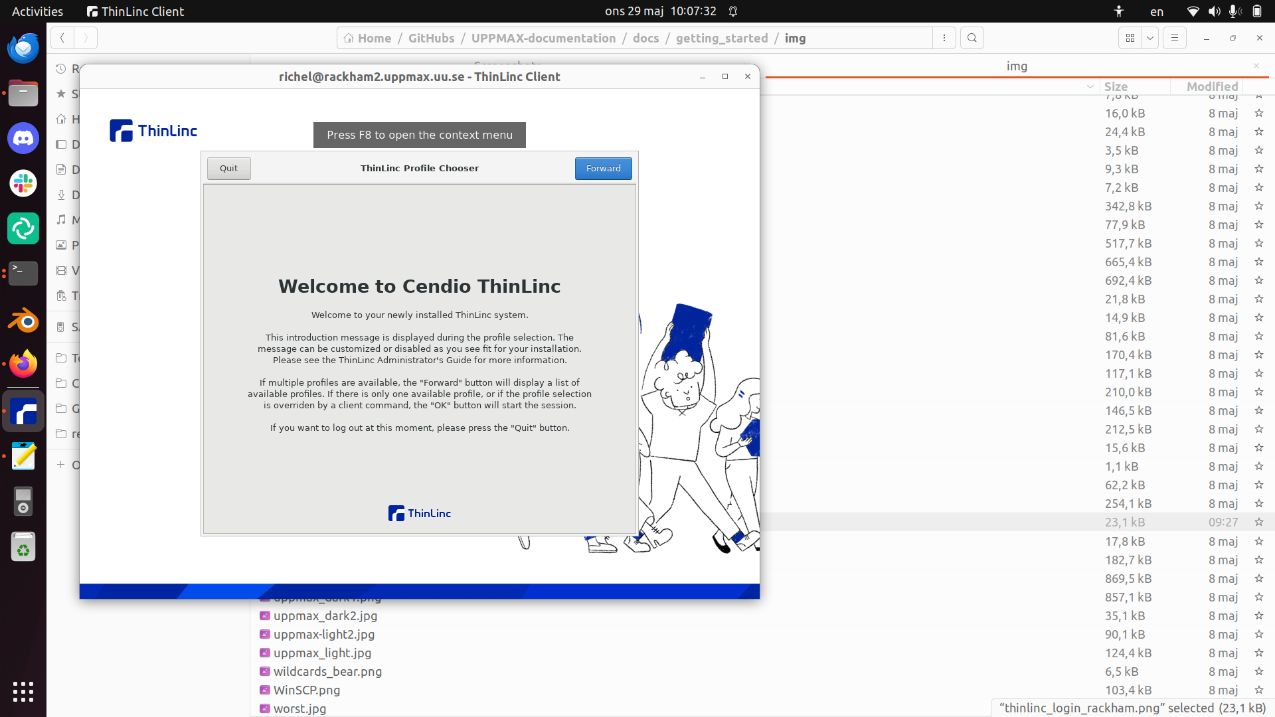
Task: Click the Quit button in Profile Chooser
Action: (228, 169)
